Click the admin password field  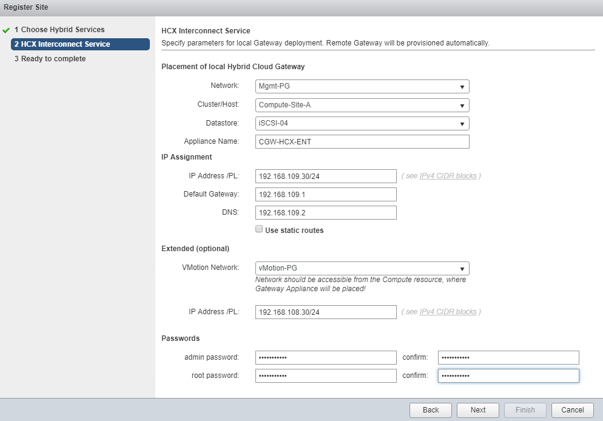pos(326,357)
